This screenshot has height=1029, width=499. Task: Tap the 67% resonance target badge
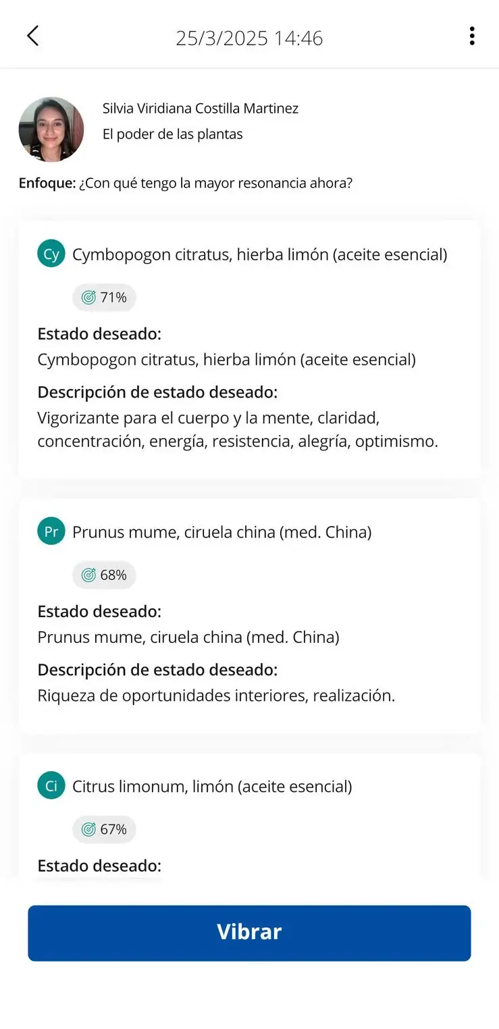(104, 829)
